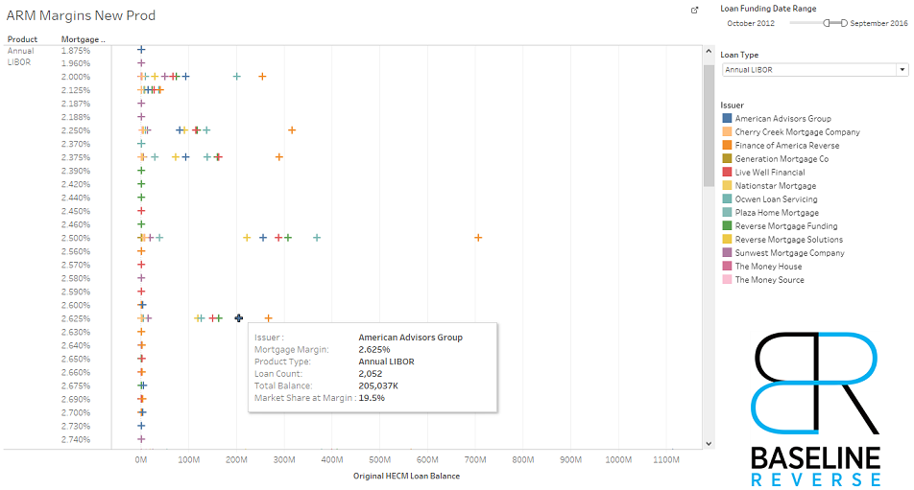Click the October 2012 start date label
The width and height of the screenshot is (914, 490).
coord(751,23)
